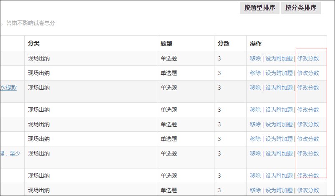Click score 3 in the 次提款 row

point(219,88)
